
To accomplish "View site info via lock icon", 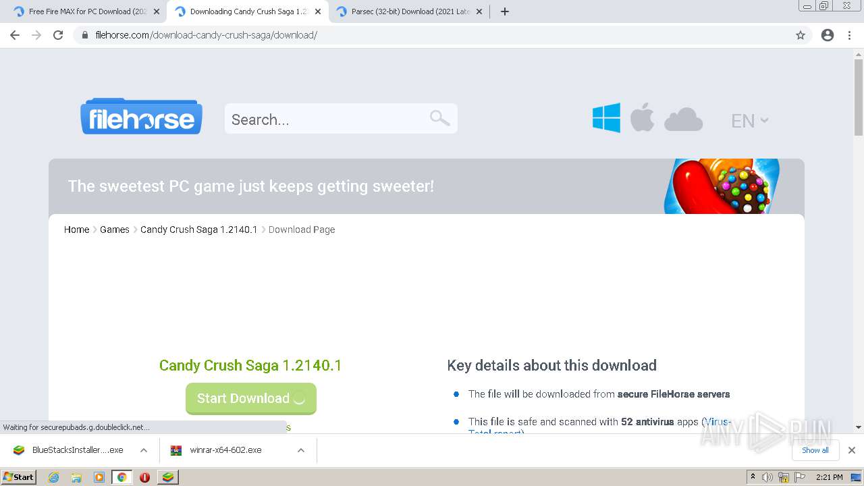I will [85, 35].
